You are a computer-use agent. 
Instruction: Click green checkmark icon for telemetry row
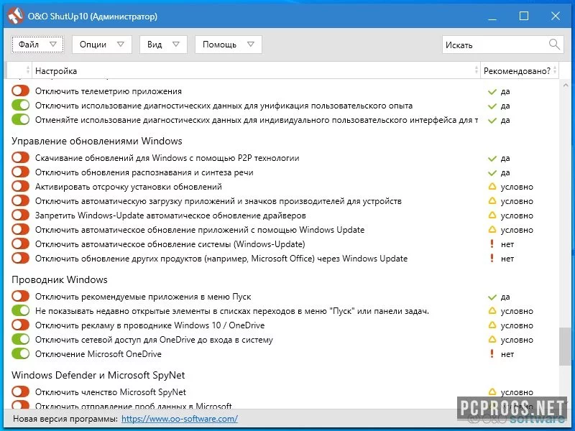pos(492,92)
